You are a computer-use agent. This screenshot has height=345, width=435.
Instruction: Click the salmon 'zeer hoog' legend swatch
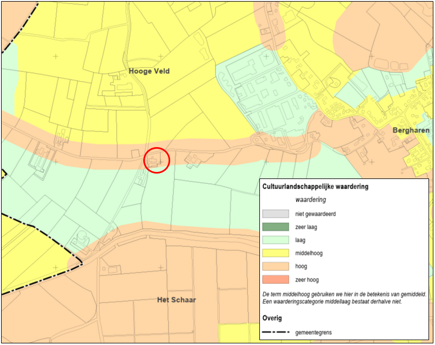[276, 280]
